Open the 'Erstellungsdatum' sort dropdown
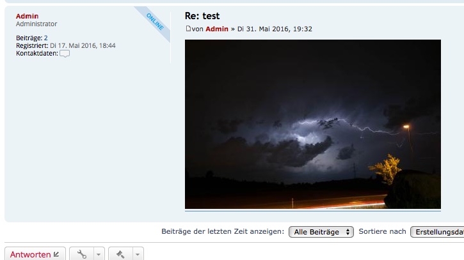This screenshot has height=260, width=464. [x=437, y=232]
